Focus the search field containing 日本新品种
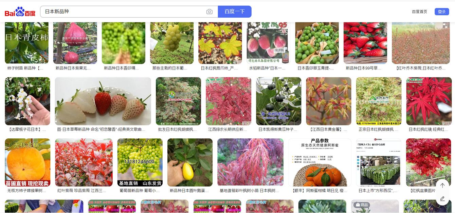The width and height of the screenshot is (455, 213). pos(122,12)
